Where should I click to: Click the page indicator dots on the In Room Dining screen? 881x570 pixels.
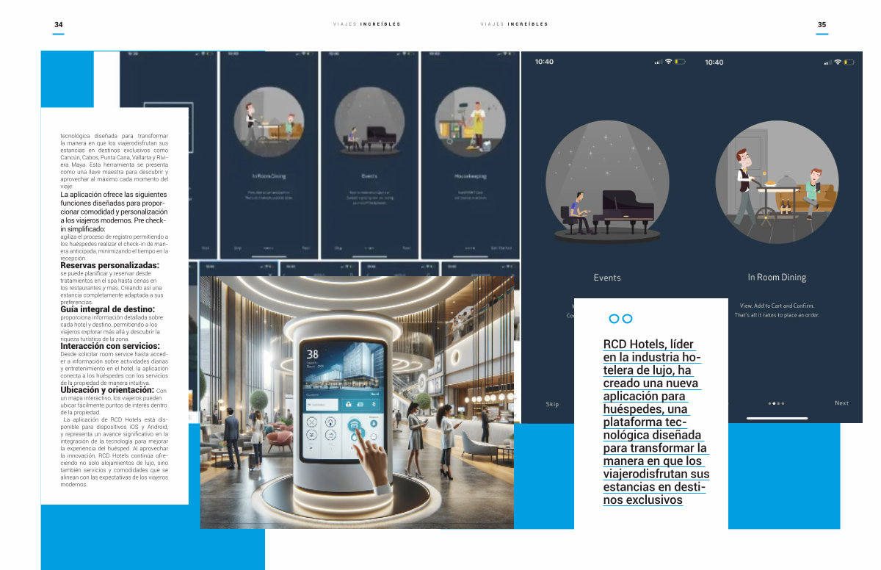point(776,403)
